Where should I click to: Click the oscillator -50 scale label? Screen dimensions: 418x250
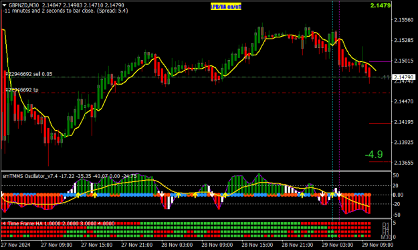(x=397, y=215)
